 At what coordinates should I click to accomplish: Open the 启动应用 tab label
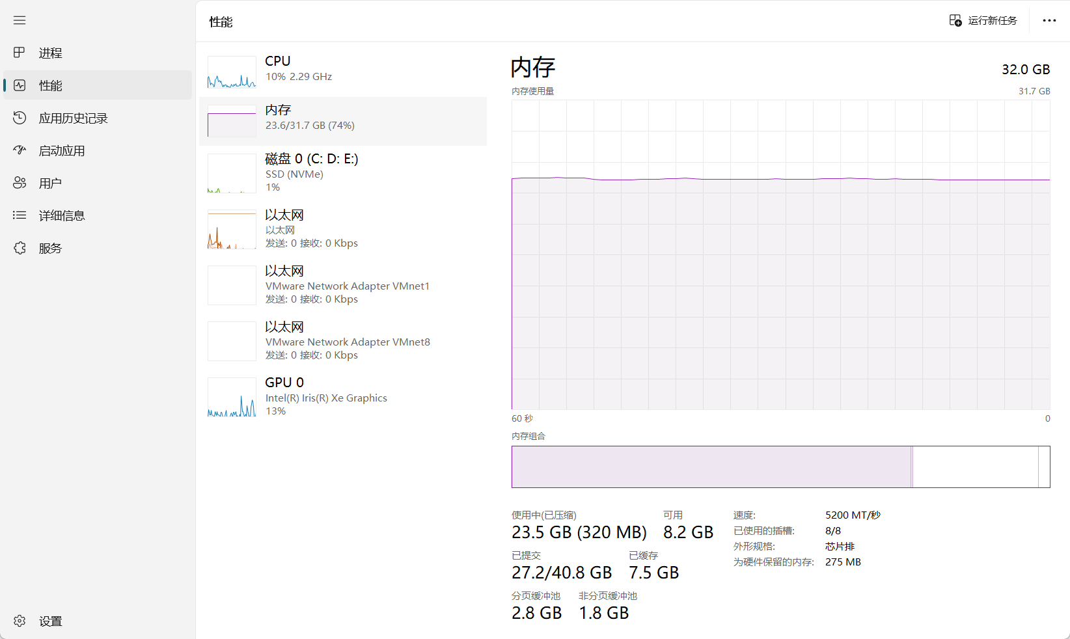click(x=62, y=151)
